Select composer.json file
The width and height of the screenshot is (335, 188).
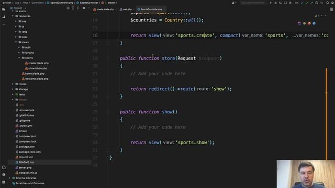pos(26,136)
